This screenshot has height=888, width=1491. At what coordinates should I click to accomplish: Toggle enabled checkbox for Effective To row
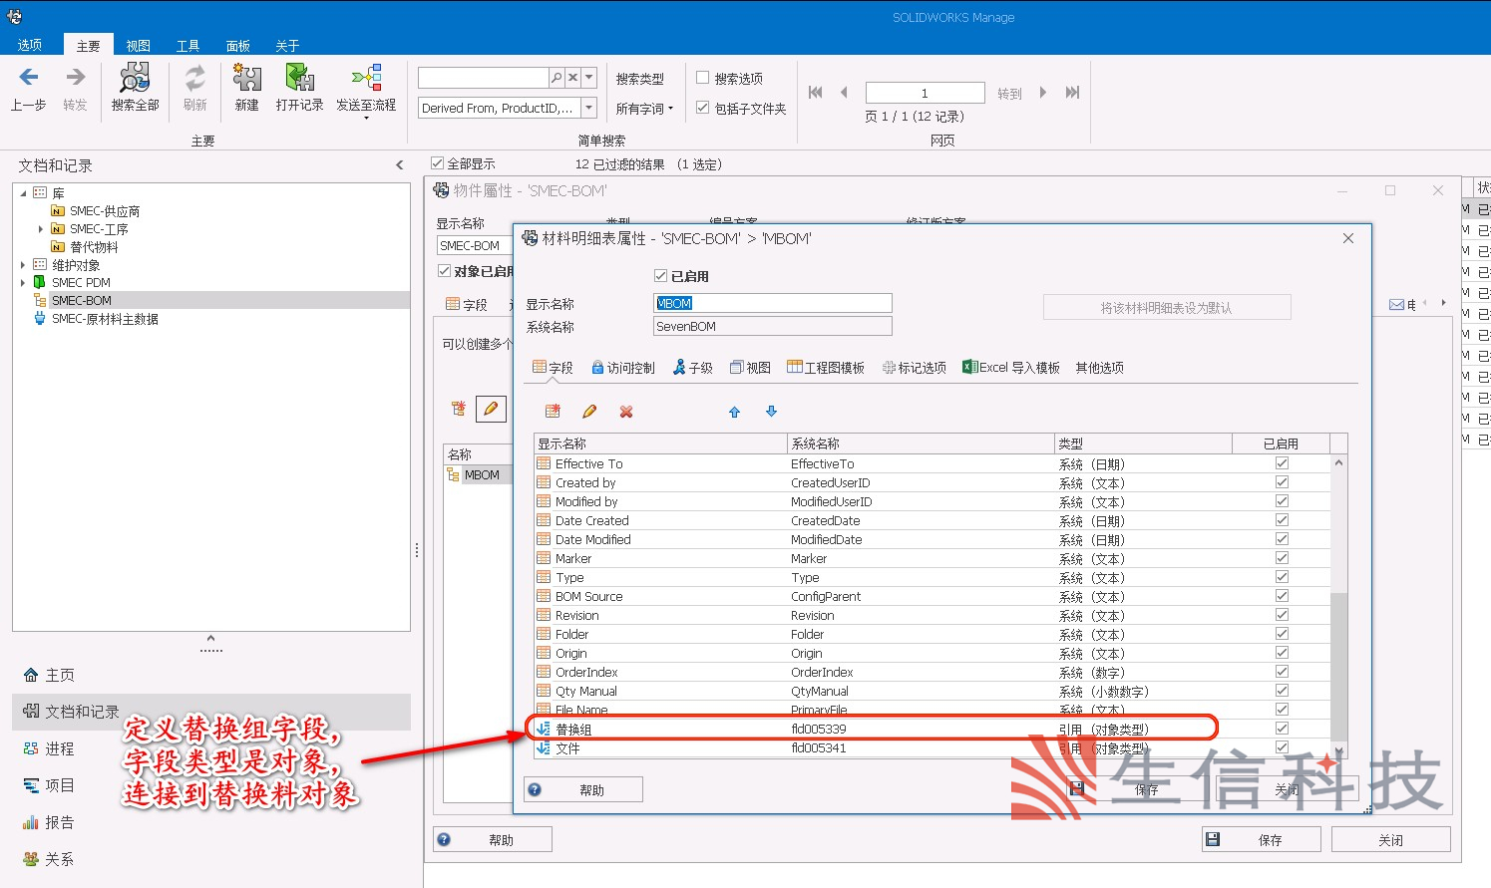1282,463
